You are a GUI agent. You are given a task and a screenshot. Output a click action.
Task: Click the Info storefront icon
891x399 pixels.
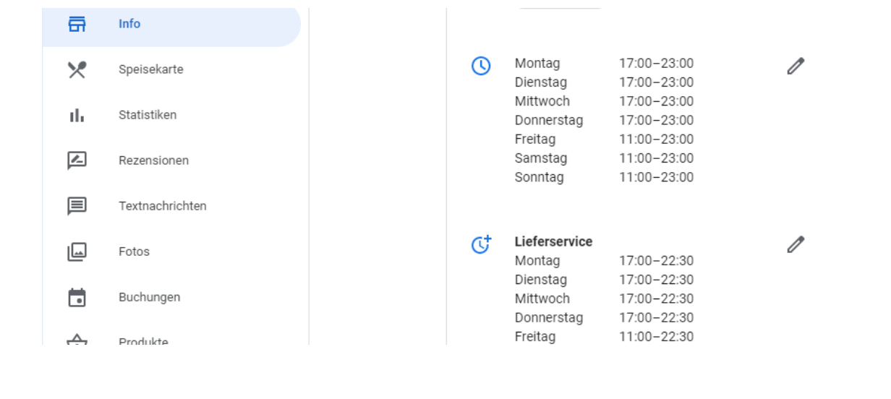[x=77, y=24]
